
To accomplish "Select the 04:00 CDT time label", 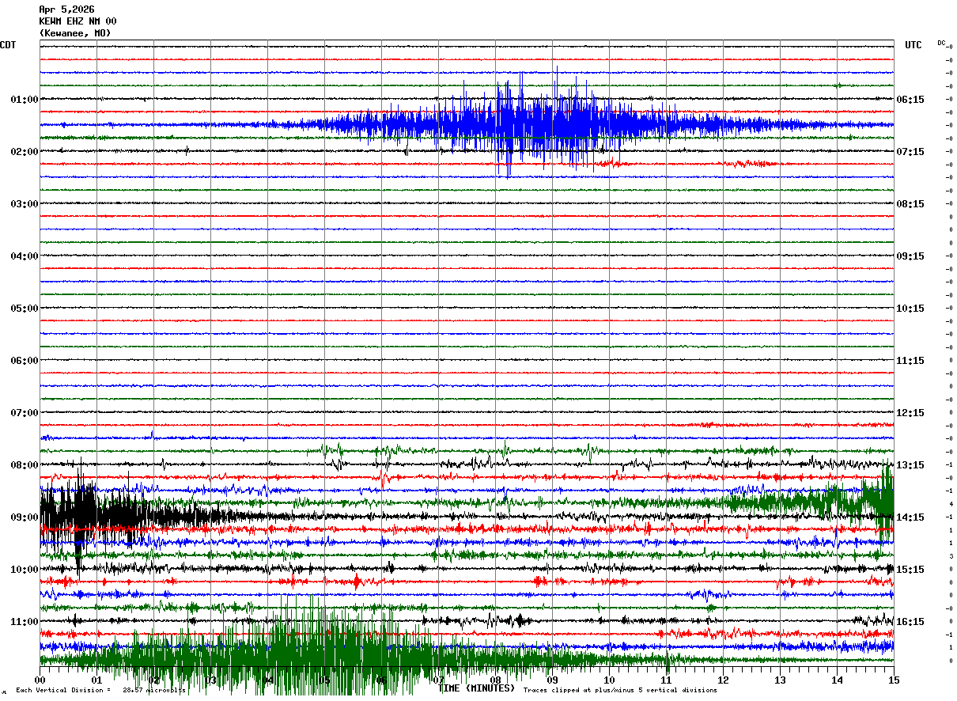I will 25,256.
